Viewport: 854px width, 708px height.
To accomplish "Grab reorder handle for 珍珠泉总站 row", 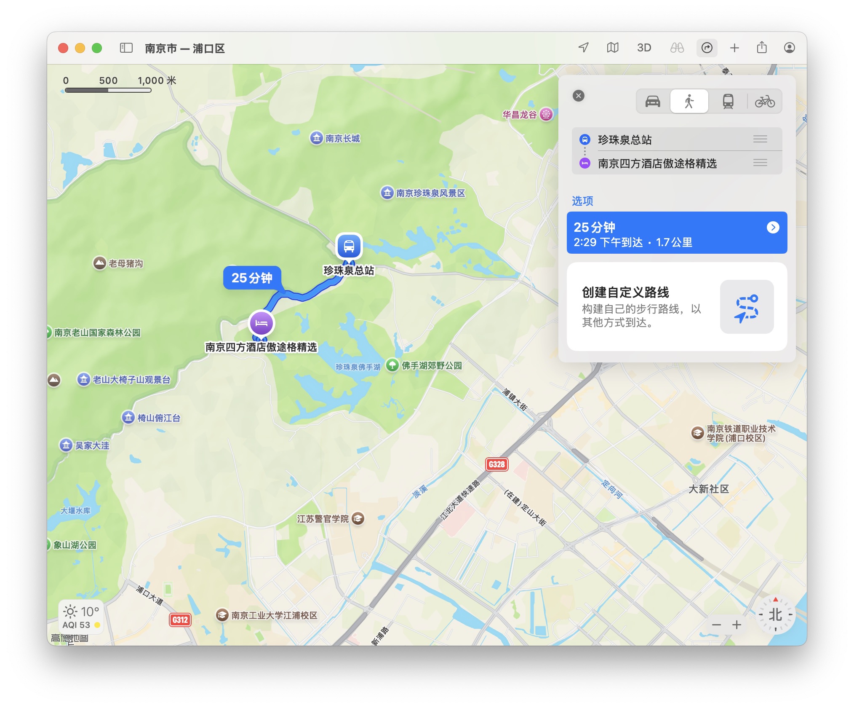I will click(x=760, y=139).
